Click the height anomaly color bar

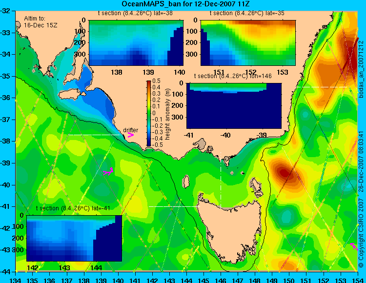[149, 114]
